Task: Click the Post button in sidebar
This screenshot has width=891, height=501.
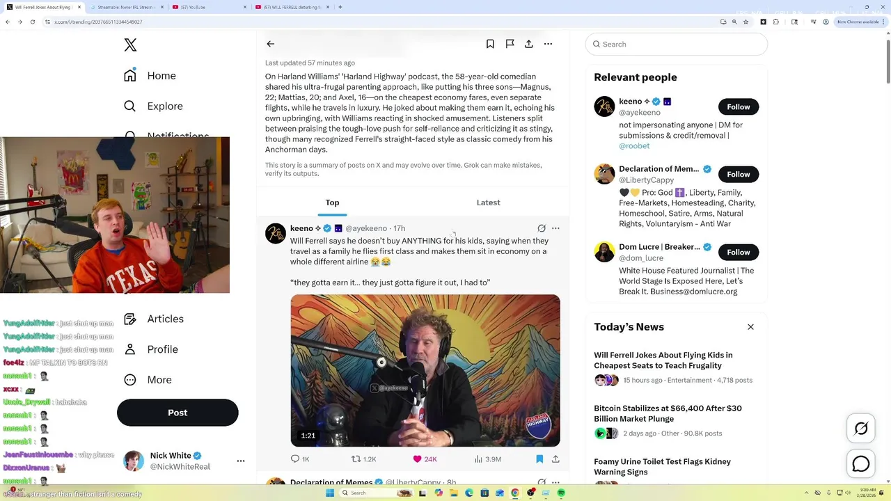Action: 178,413
